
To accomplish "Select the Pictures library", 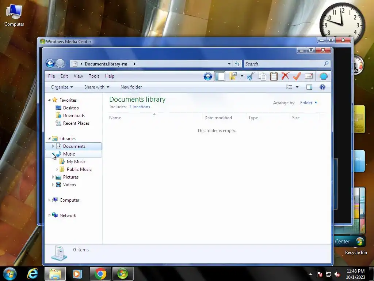I will (70, 177).
